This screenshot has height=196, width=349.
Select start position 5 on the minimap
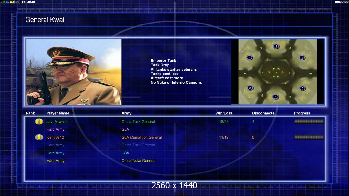(302, 58)
